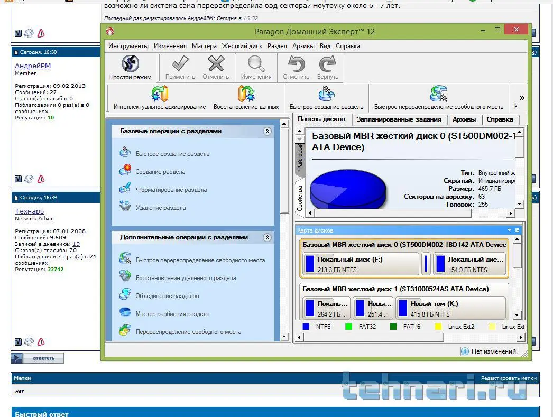This screenshot has width=553, height=417.
Task: Open the Жесткий диск menu
Action: 242,46
